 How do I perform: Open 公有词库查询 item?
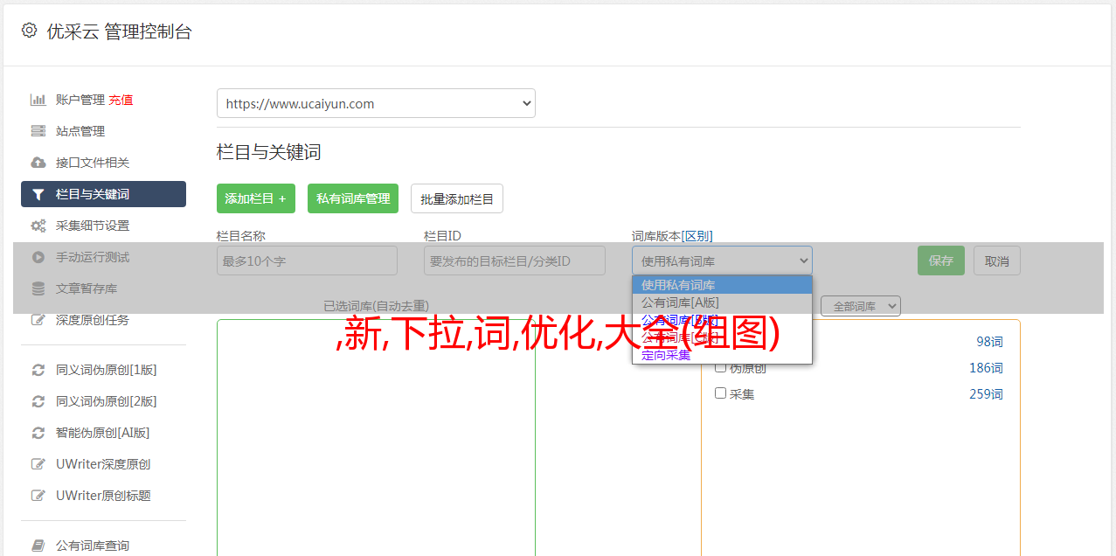click(x=93, y=546)
